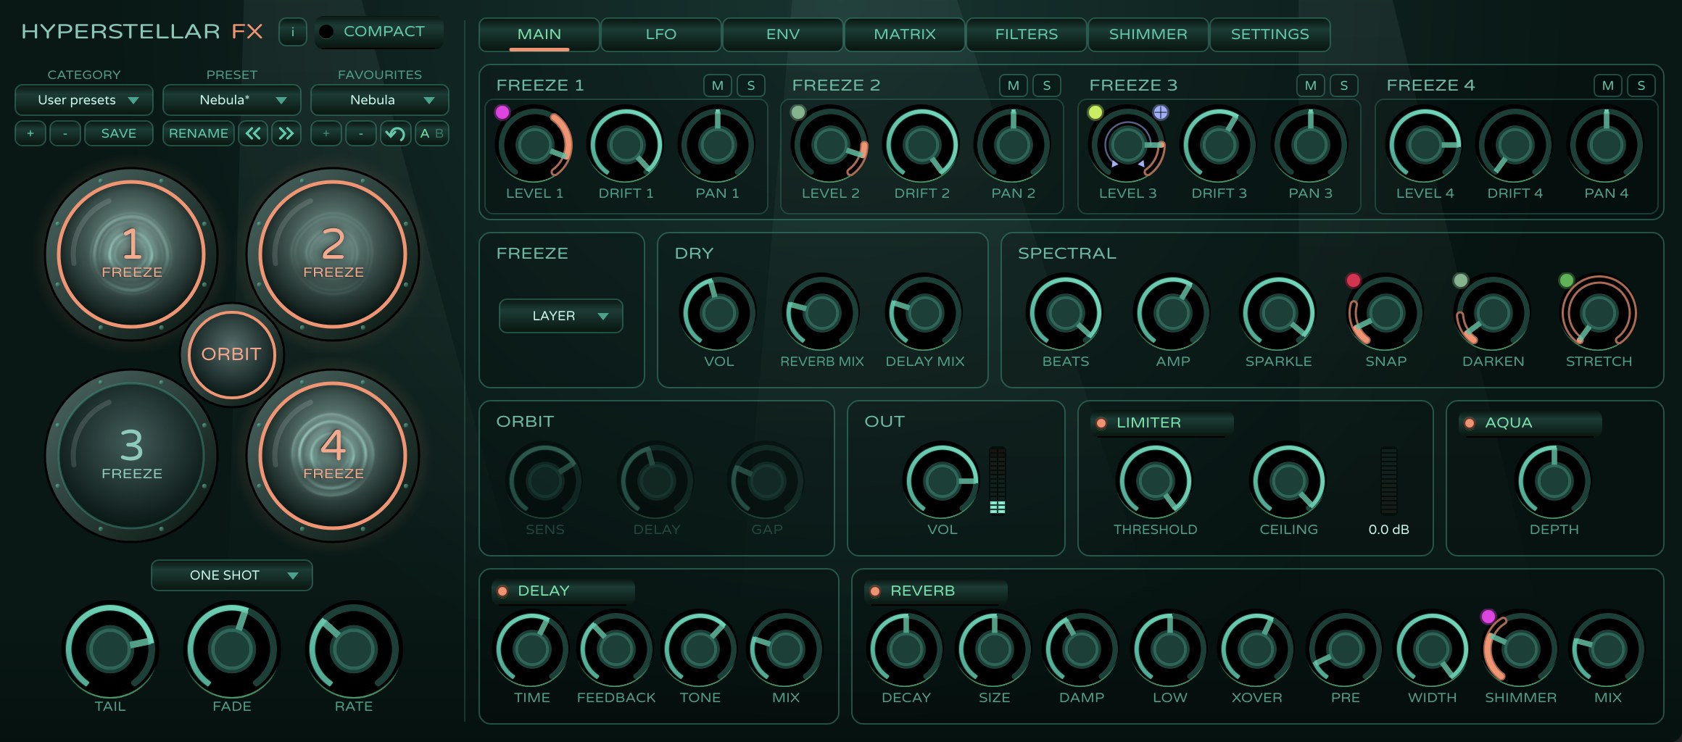Switch to the LFO tab
The height and width of the screenshot is (742, 1682).
pyautogui.click(x=660, y=34)
